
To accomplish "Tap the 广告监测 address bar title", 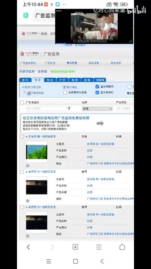I will pos(45,15).
